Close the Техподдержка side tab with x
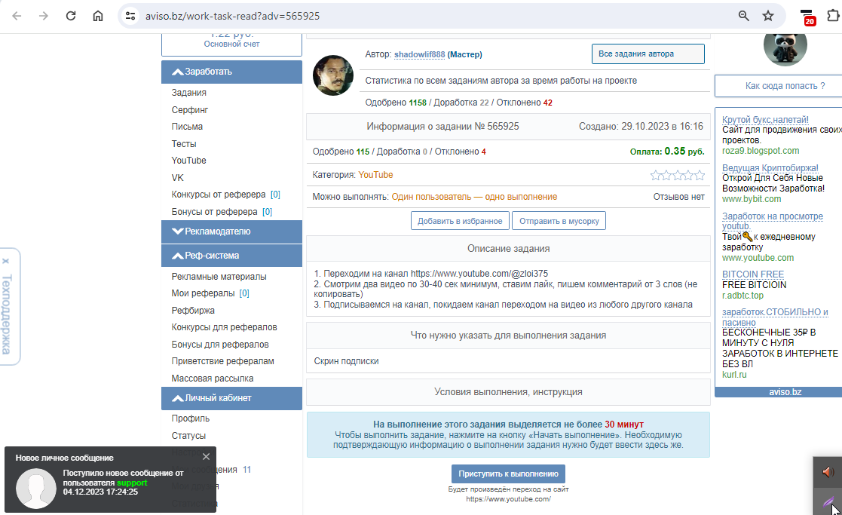The width and height of the screenshot is (842, 515). click(5, 261)
